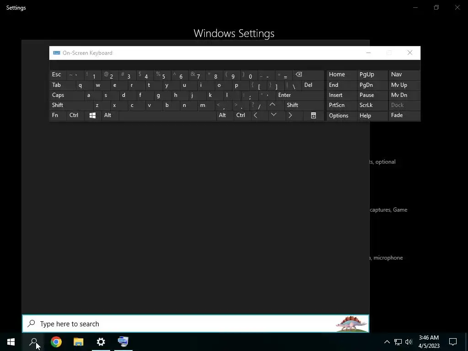Click the Insert key
Screen dimensions: 468x351
[341, 96]
